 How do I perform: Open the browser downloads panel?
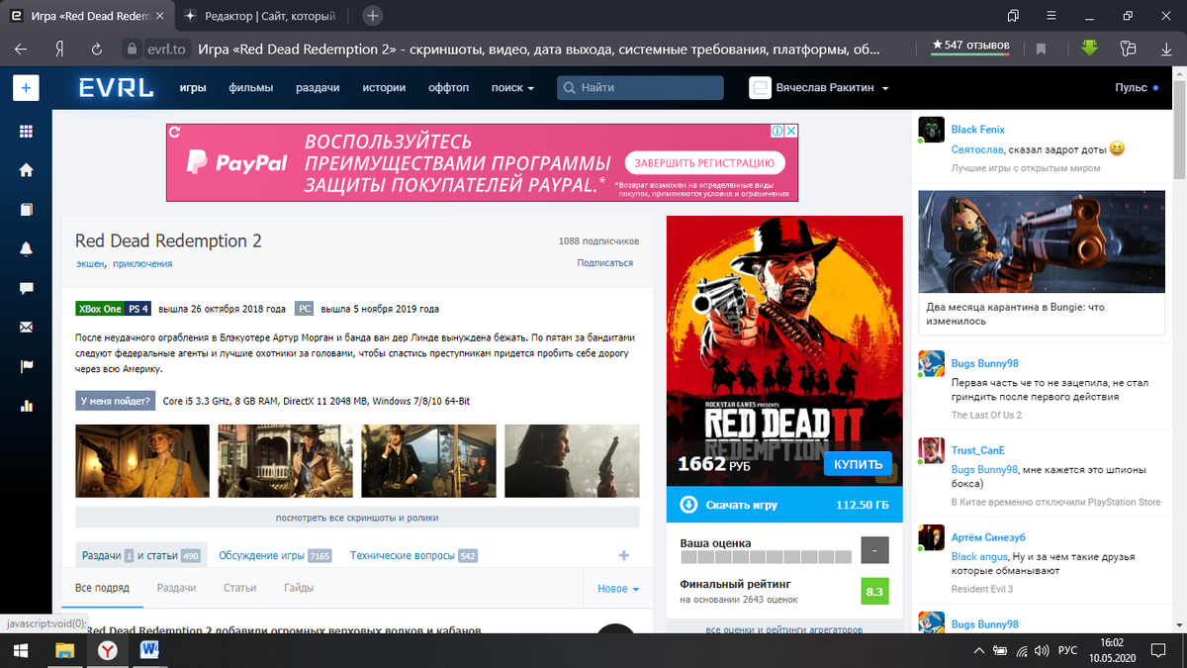pos(1164,48)
